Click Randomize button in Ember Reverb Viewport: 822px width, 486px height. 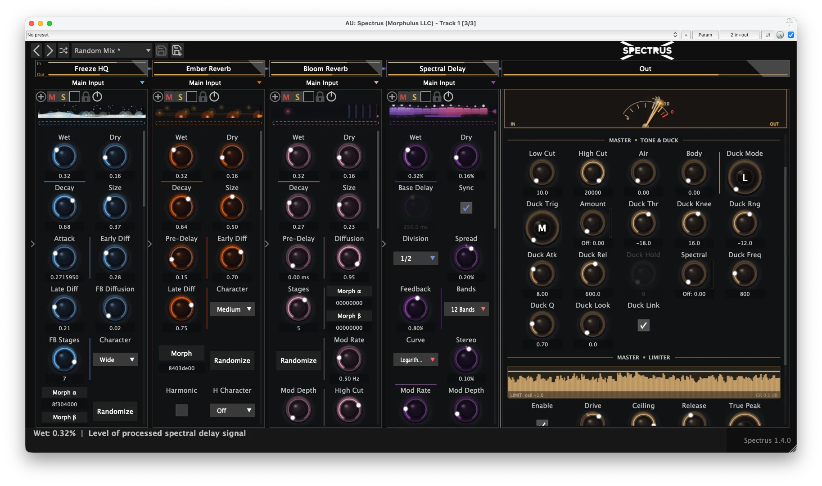[232, 360]
